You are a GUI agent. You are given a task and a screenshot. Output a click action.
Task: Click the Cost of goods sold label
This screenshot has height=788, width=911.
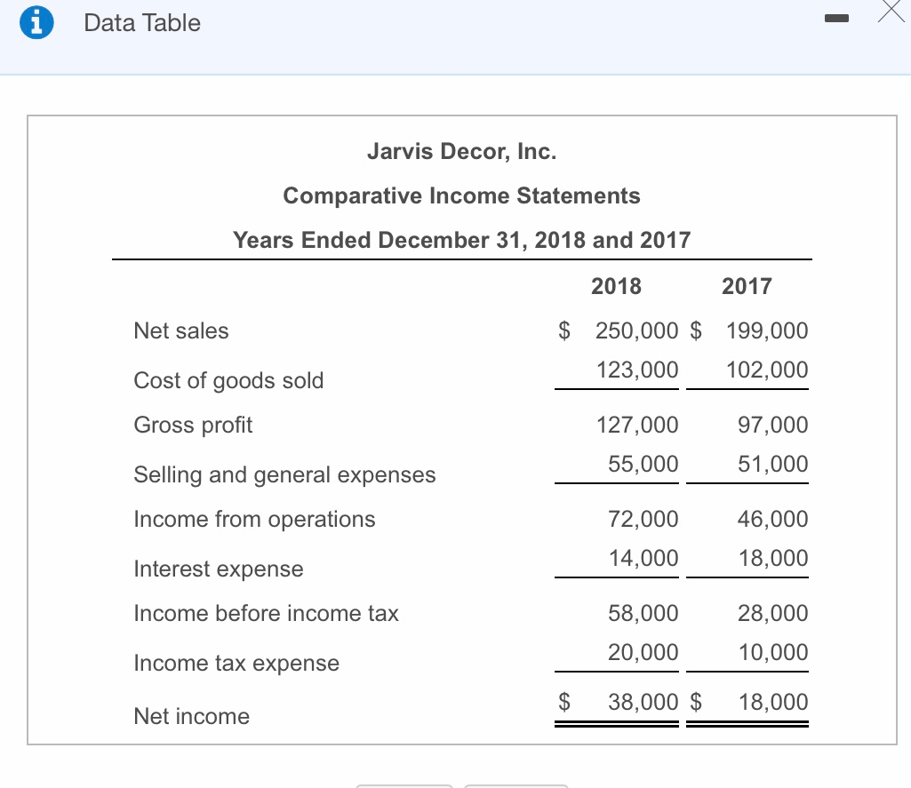pyautogui.click(x=228, y=380)
